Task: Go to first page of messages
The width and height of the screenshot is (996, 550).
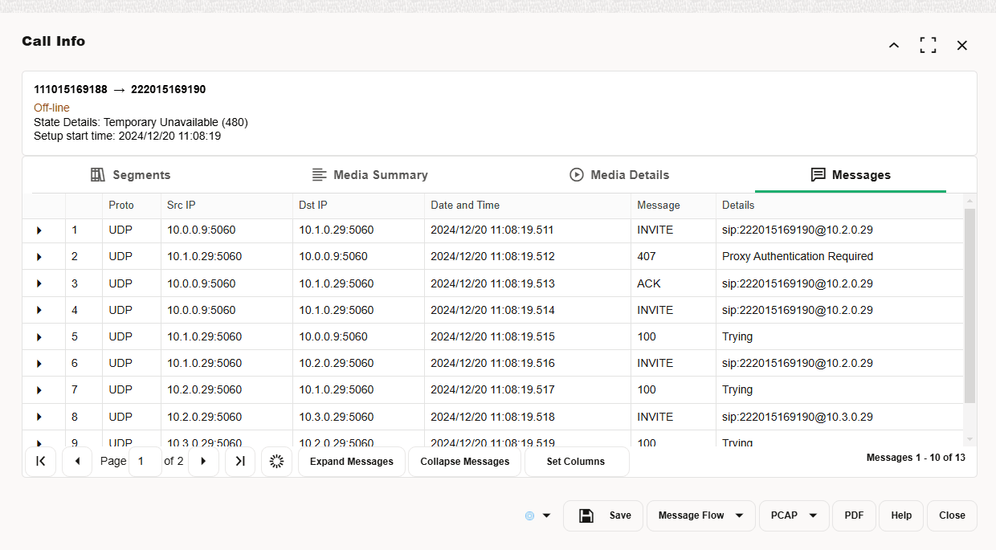Action: coord(40,461)
